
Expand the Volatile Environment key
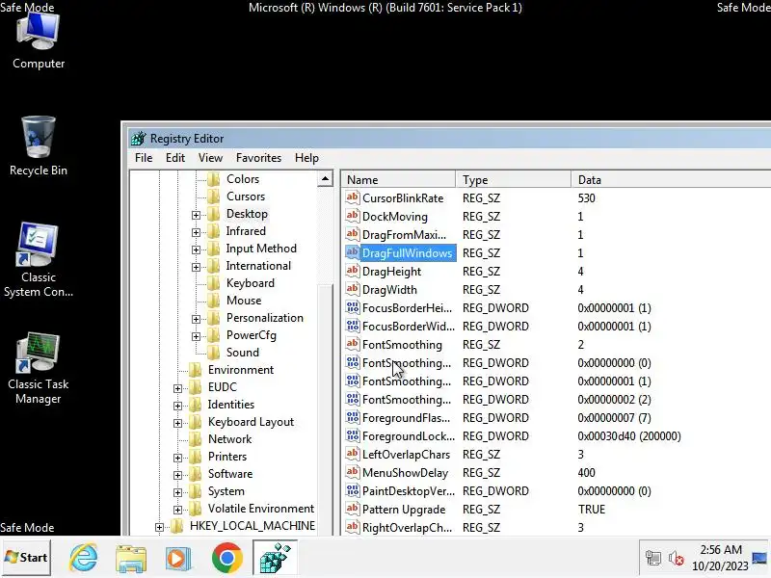point(177,510)
